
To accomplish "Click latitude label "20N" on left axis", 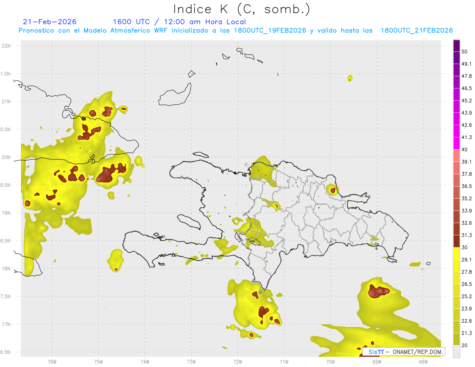I will coord(6,157).
